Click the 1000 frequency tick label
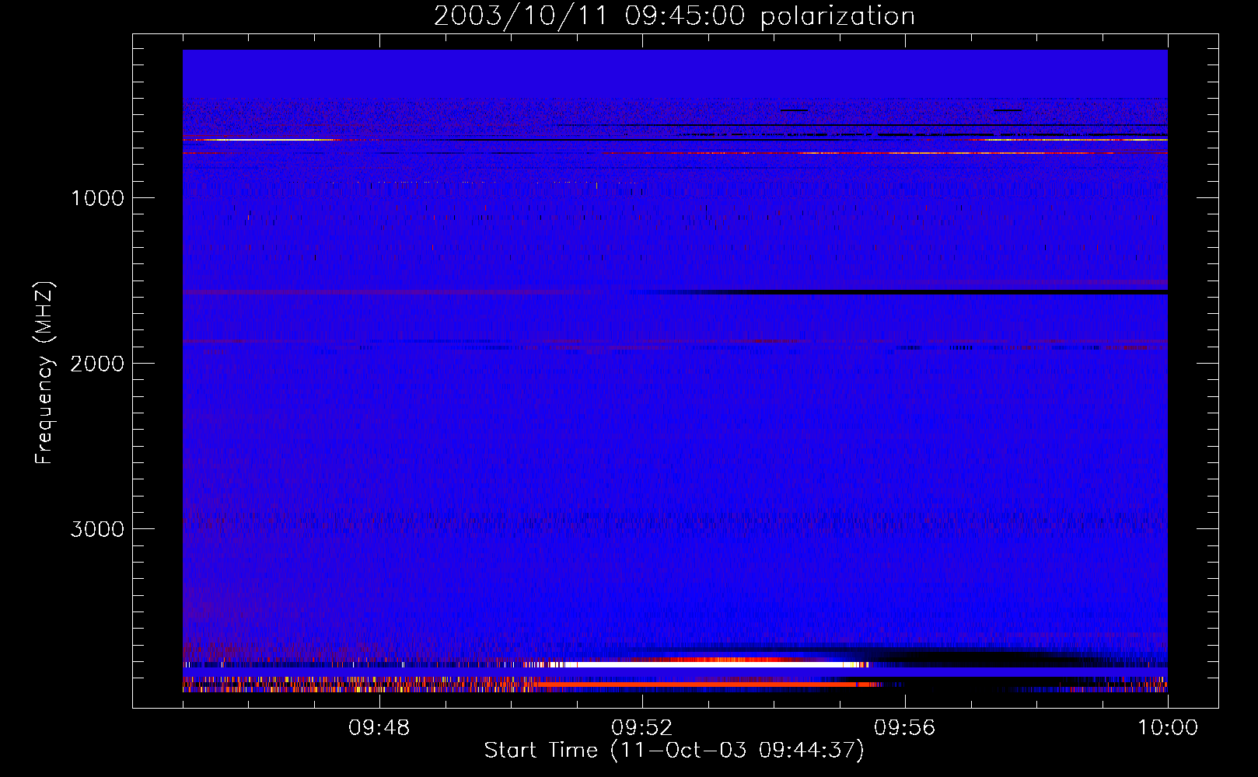 pos(97,198)
